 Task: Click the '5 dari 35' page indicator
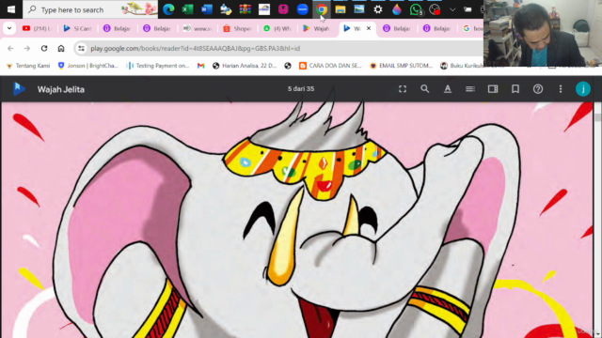tap(301, 88)
